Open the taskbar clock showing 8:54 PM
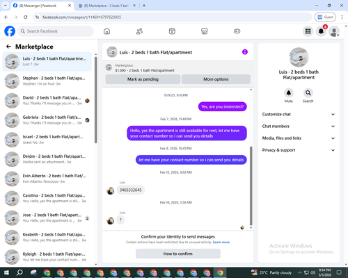Viewport: 348px width, 278px height. pos(325,272)
